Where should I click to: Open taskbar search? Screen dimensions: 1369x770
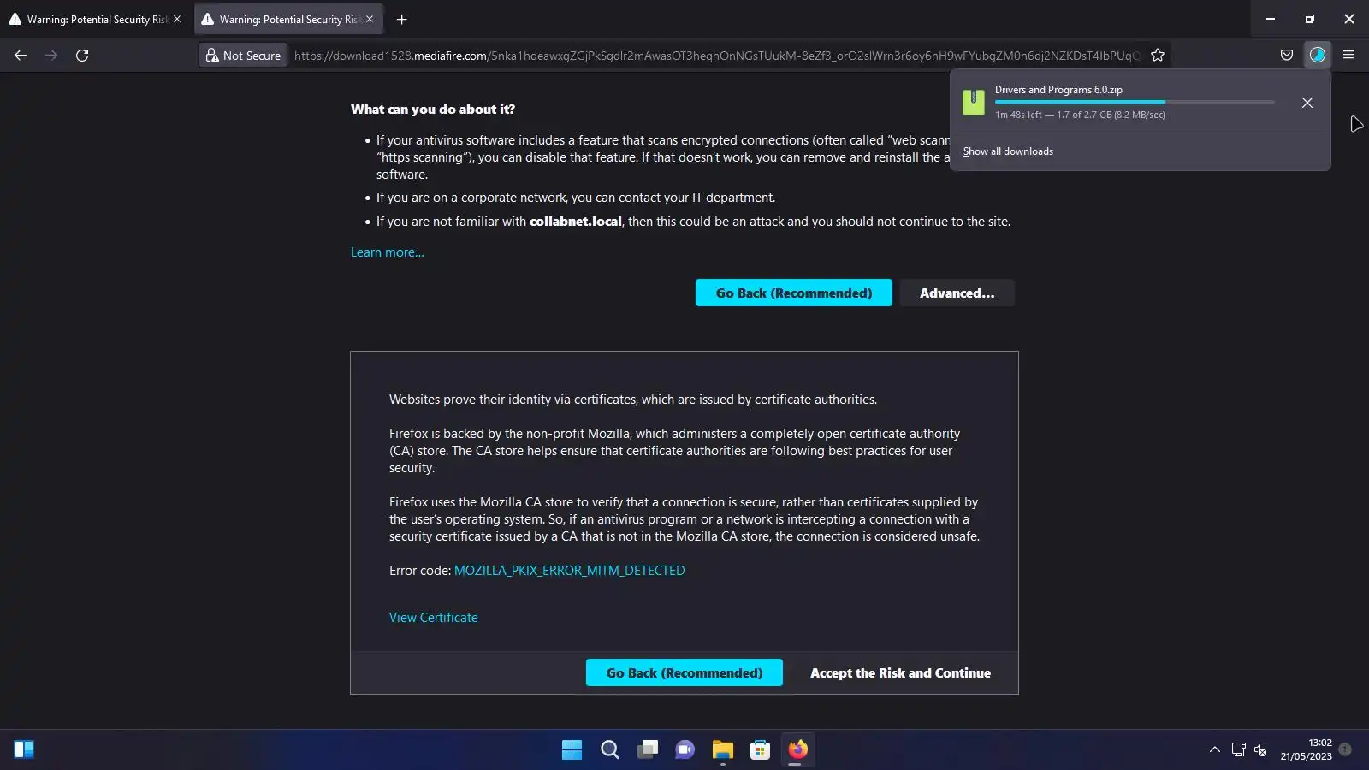609,750
